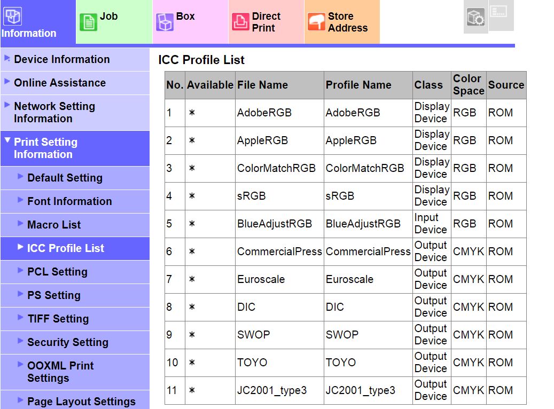Click the Information cube icon
This screenshot has width=554, height=409.
pos(13,16)
